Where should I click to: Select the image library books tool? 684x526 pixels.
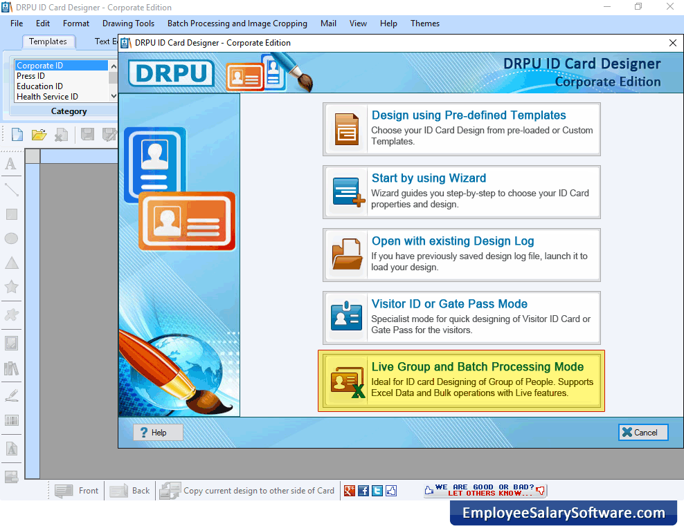[11, 368]
